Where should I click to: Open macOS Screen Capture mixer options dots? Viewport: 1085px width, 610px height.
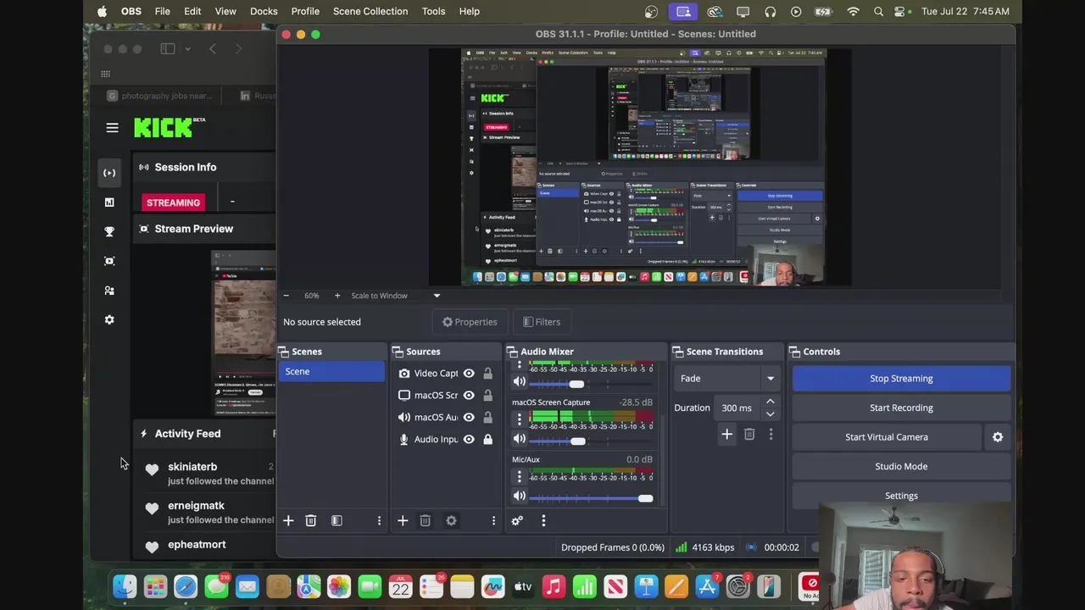520,419
